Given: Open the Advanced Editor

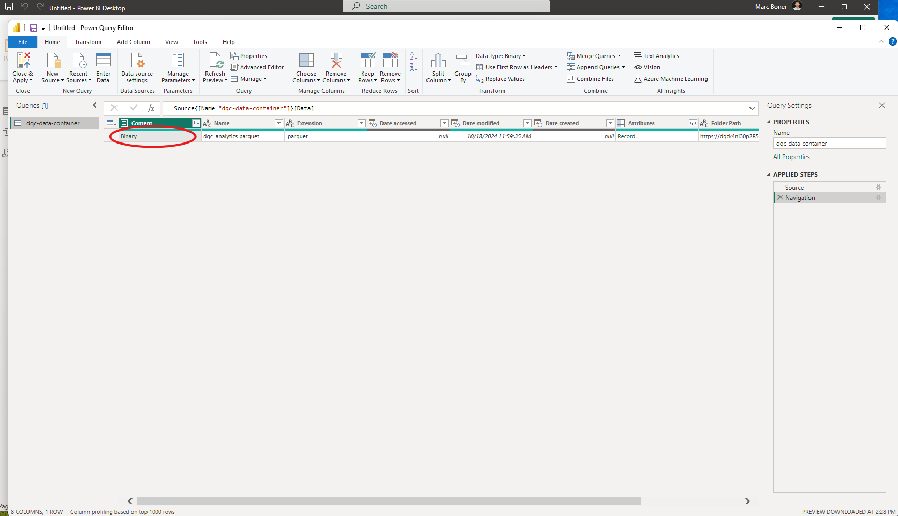Looking at the screenshot, I should (x=257, y=67).
